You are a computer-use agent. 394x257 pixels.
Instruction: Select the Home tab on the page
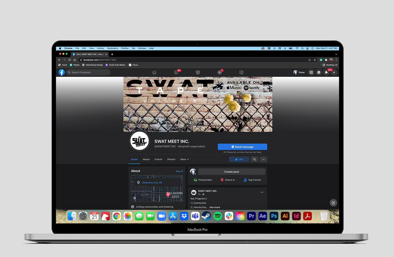click(134, 159)
